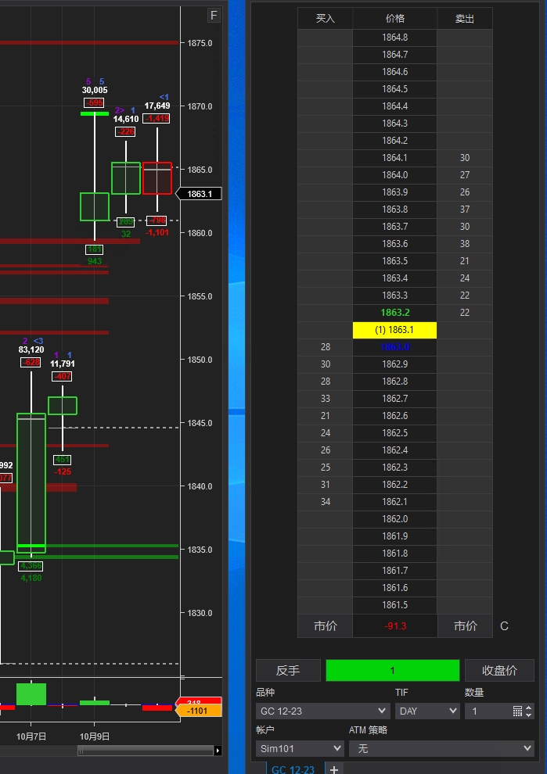Click the 卖出 column header
Viewport: 547px width, 774px height.
tap(465, 19)
